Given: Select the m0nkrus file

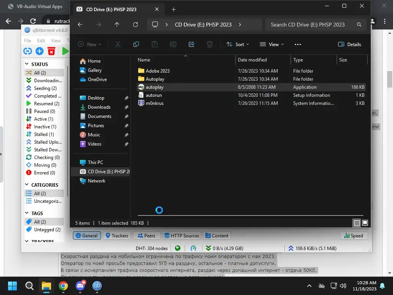Looking at the screenshot, I should pos(155,103).
